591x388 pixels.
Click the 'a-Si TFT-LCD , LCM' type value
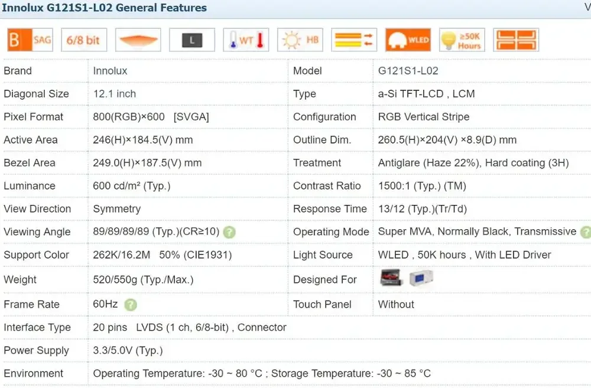tap(426, 94)
